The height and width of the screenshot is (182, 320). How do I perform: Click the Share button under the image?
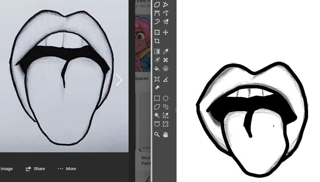coord(35,168)
